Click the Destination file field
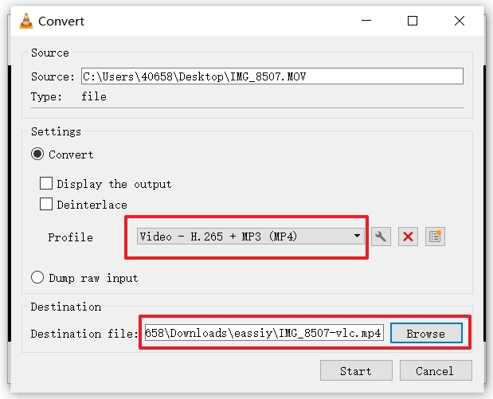 point(264,333)
